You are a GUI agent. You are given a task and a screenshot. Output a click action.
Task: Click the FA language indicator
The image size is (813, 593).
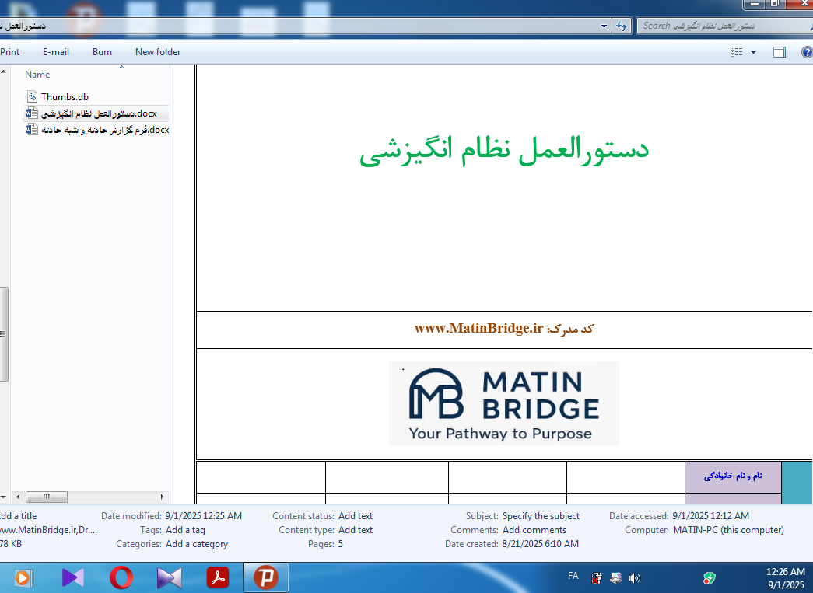coord(573,576)
